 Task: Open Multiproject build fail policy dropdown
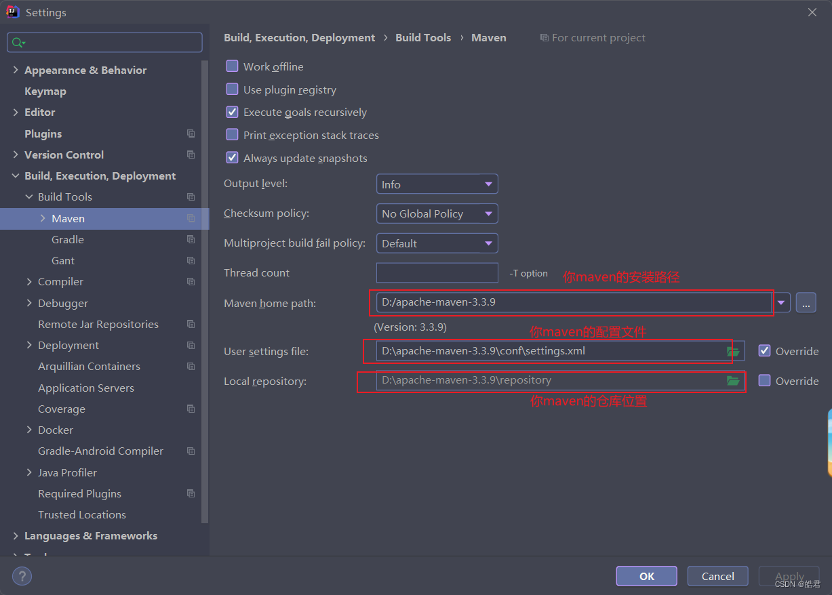(437, 243)
